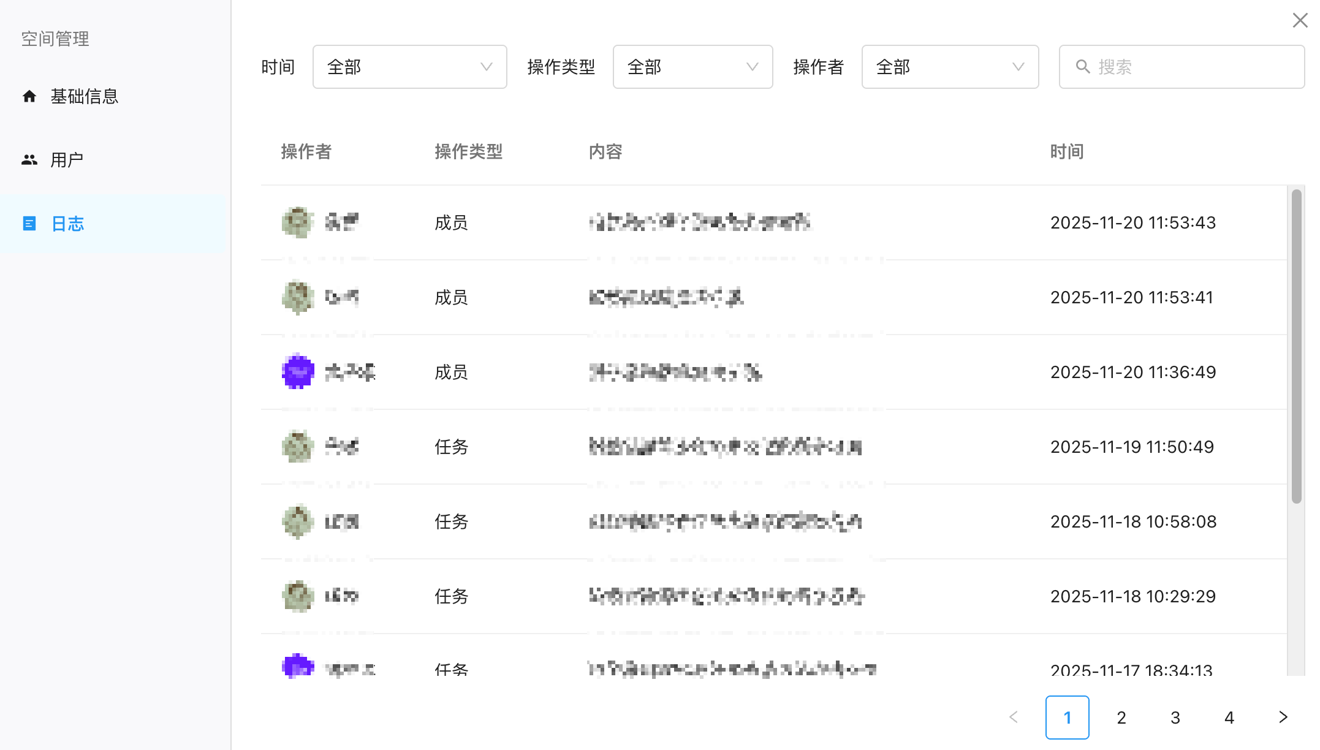Open the 时间 filter dropdown
The width and height of the screenshot is (1320, 750).
pyautogui.click(x=409, y=67)
